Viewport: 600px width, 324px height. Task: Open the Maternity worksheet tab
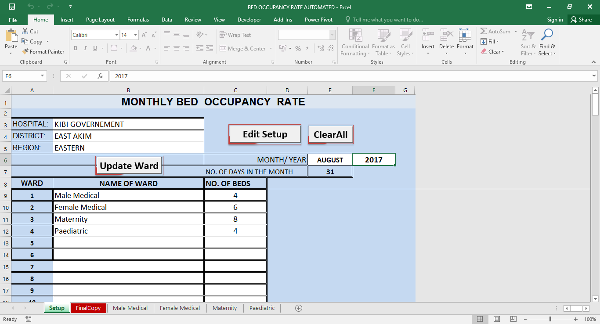click(224, 308)
